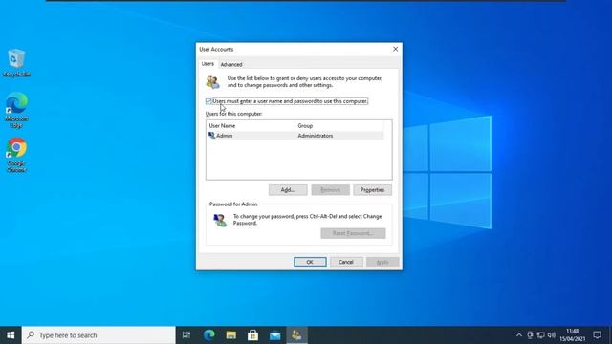Open the Mail app from the taskbar
Viewport: 612px width, 344px height.
[274, 335]
